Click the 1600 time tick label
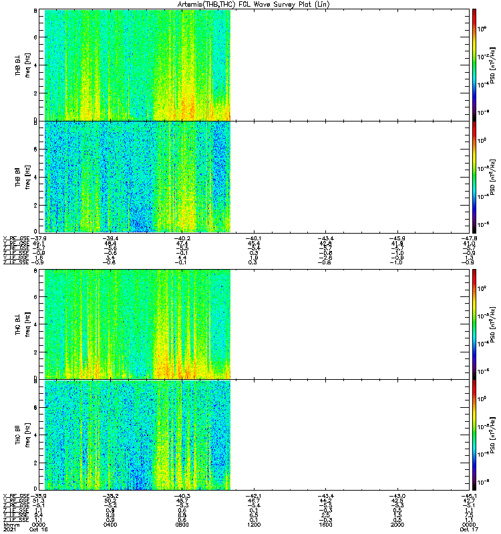The image size is (501, 534). pos(325,525)
